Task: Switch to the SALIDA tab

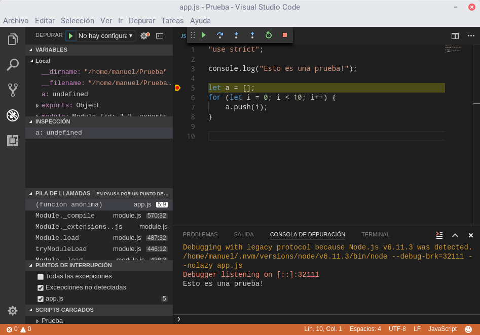Action: tap(244, 234)
